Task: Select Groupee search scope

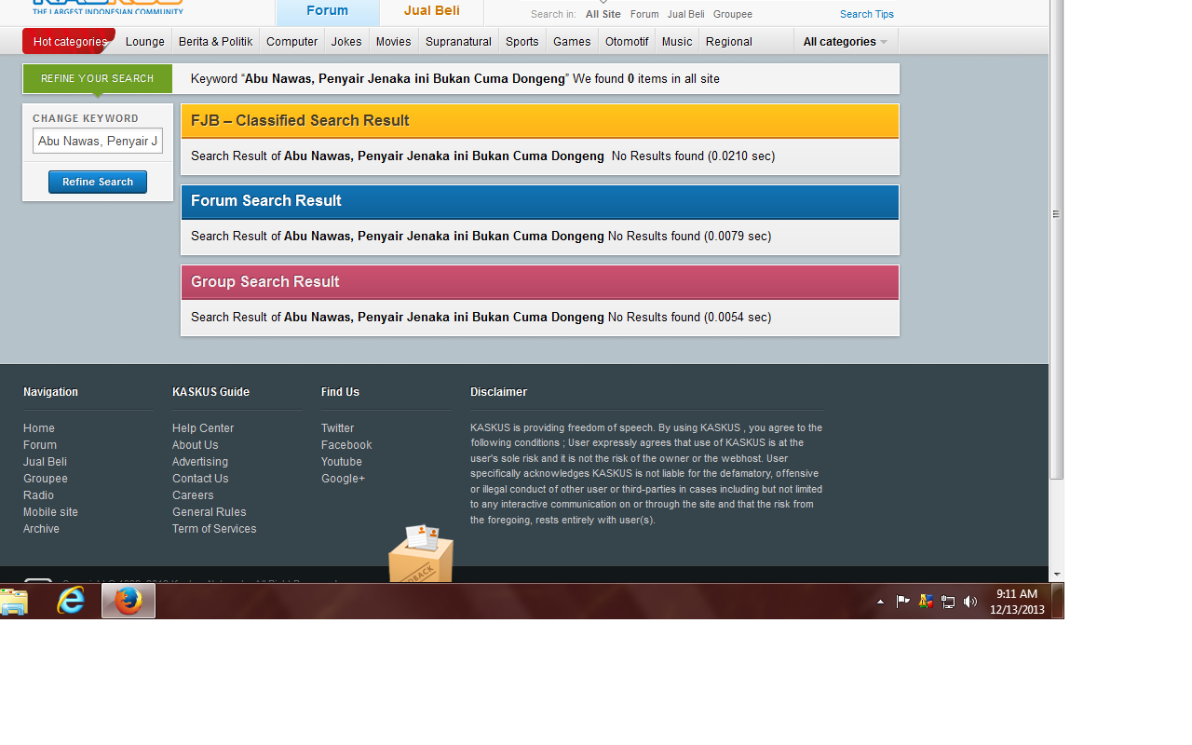Action: 733,14
